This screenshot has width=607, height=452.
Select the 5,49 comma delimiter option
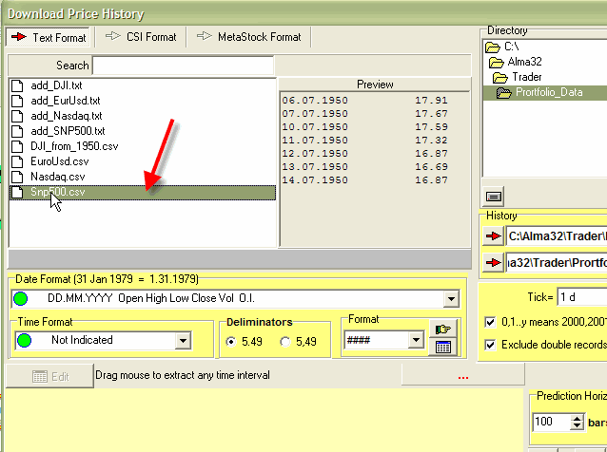(285, 342)
